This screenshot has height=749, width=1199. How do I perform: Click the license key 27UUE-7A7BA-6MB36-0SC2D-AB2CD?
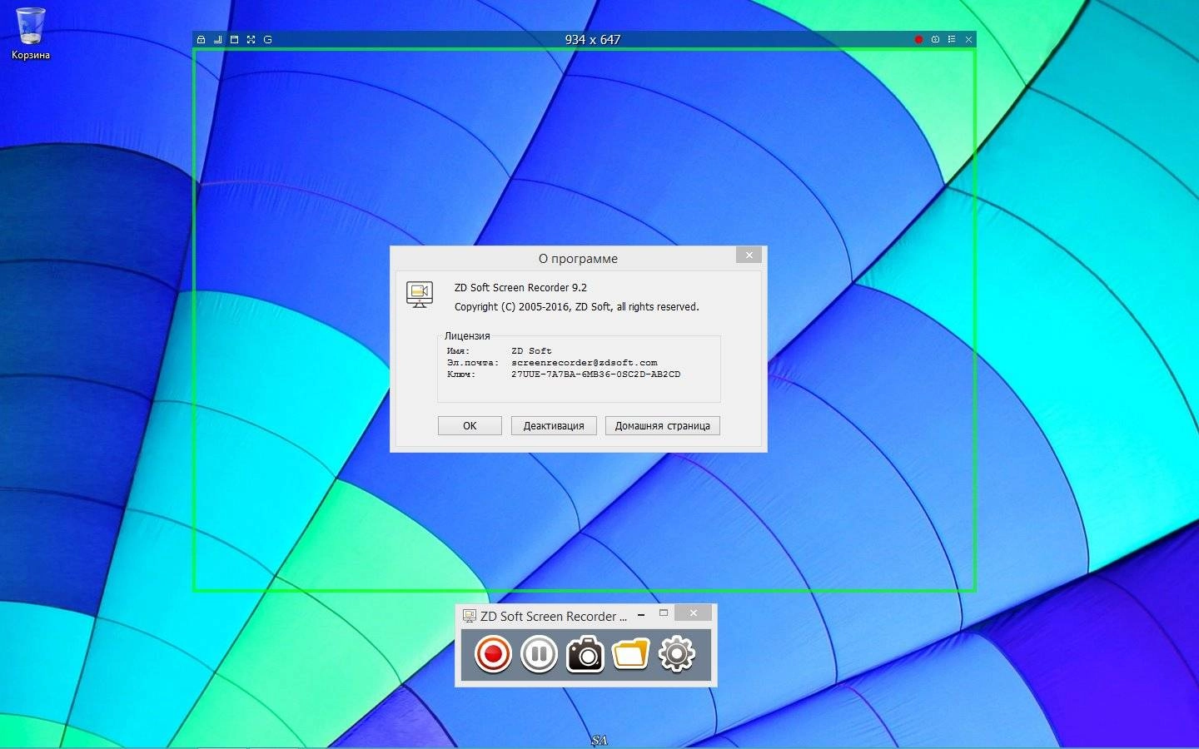(x=595, y=374)
